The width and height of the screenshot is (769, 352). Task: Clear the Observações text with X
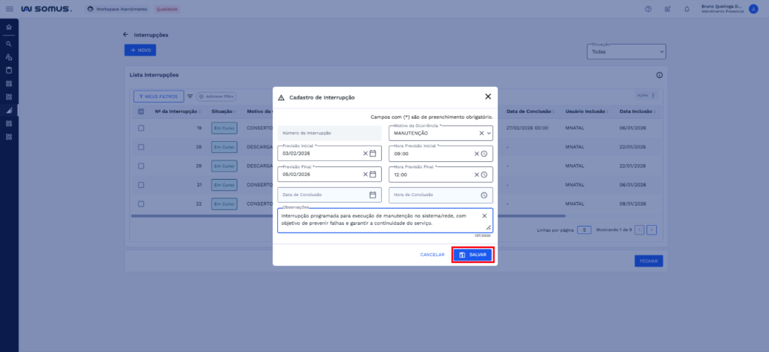tap(484, 216)
